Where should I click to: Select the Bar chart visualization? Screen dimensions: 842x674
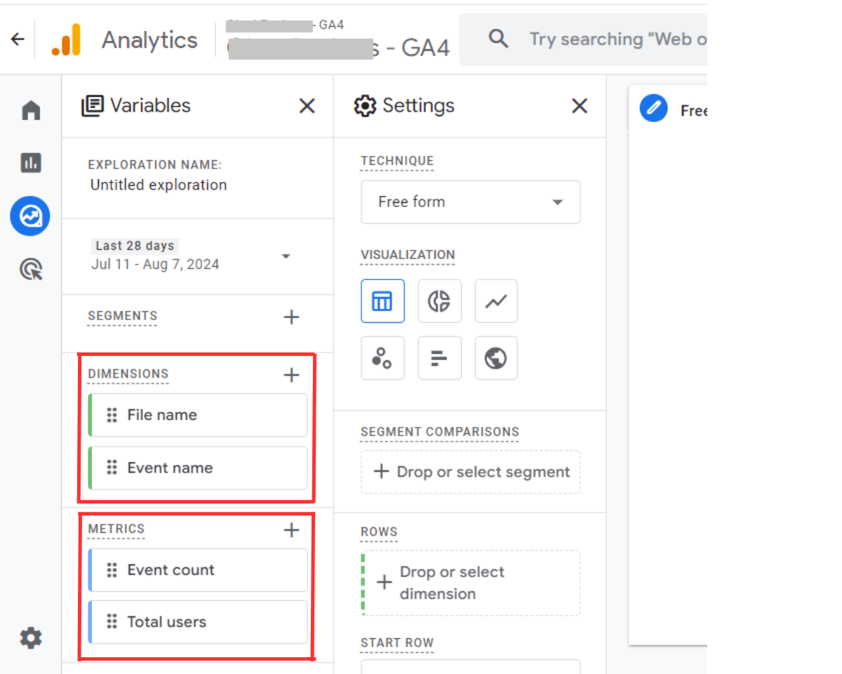(439, 358)
